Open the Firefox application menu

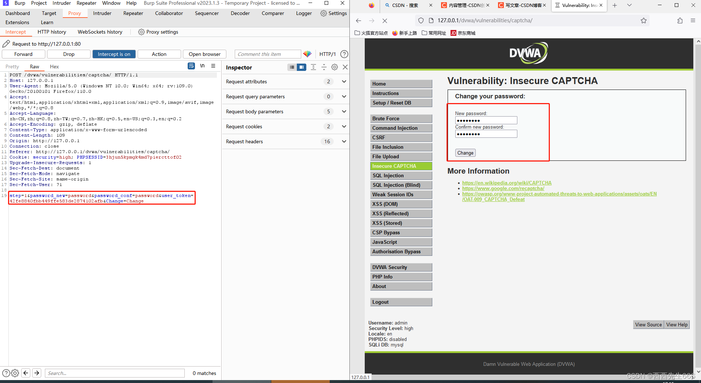(x=693, y=21)
